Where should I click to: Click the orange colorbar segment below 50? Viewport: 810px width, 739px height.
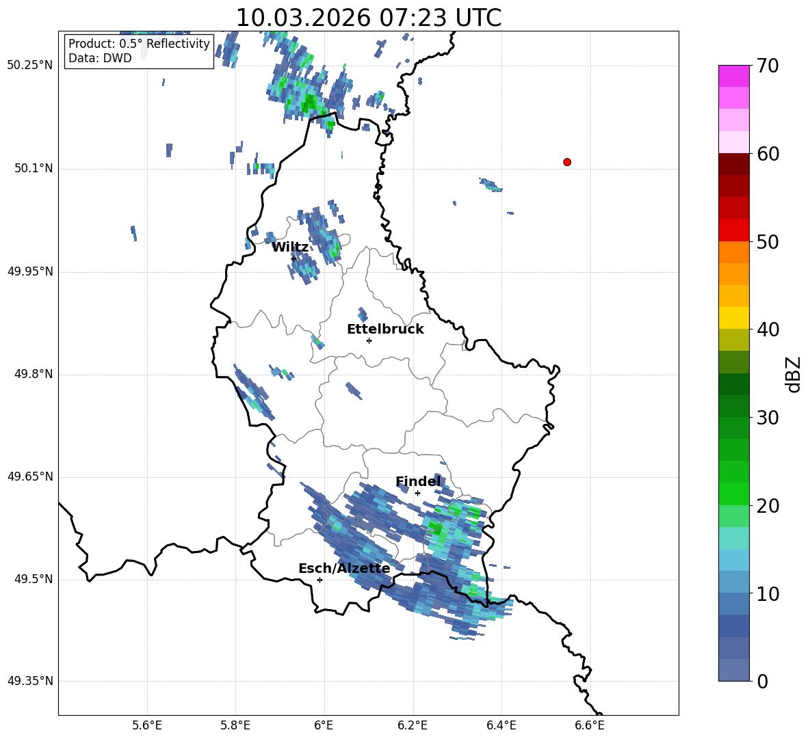pos(733,252)
